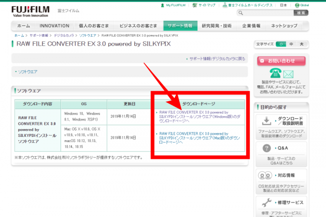Click the telephone contact icon
The height and width of the screenshot is (217, 326).
click(275, 74)
